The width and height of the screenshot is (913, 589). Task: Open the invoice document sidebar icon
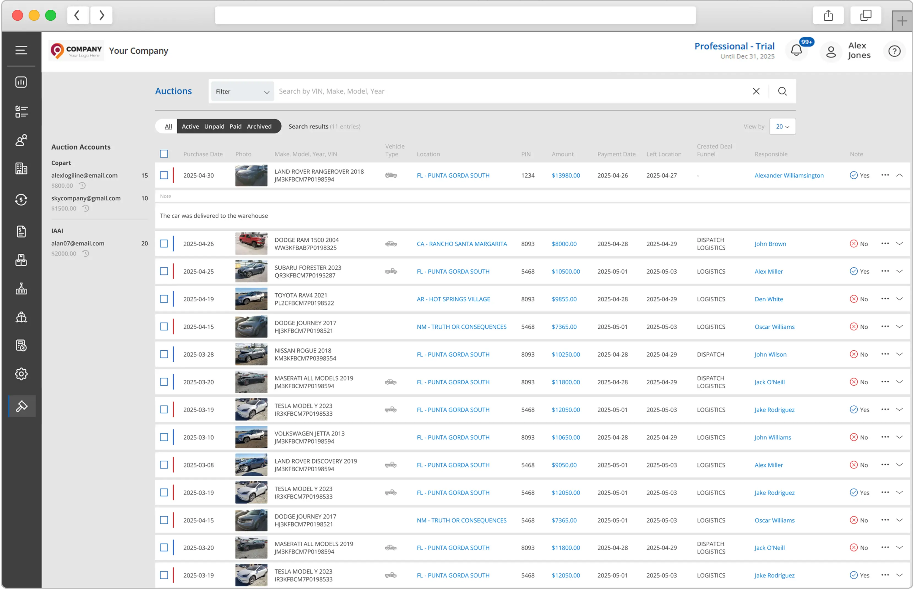coord(21,231)
